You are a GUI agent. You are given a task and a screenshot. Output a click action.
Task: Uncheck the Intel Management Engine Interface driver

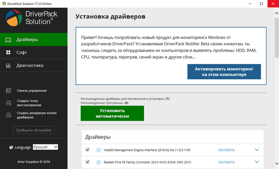[x=88, y=150]
